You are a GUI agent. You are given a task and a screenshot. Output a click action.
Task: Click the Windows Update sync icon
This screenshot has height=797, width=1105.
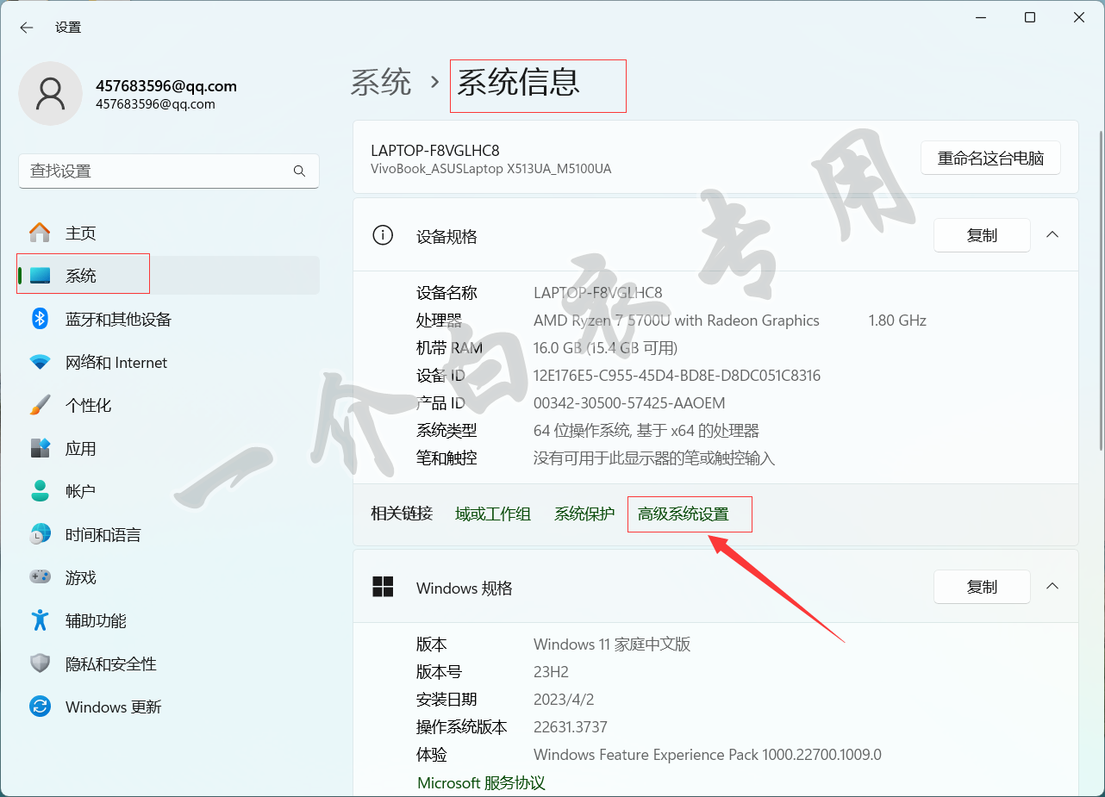click(40, 707)
